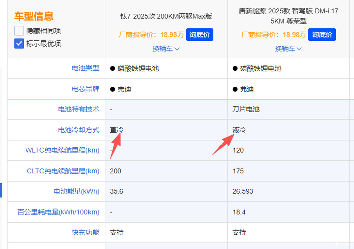The image size is (354, 249).
Task: Click the 车型信息 heading
Action: pos(35,16)
